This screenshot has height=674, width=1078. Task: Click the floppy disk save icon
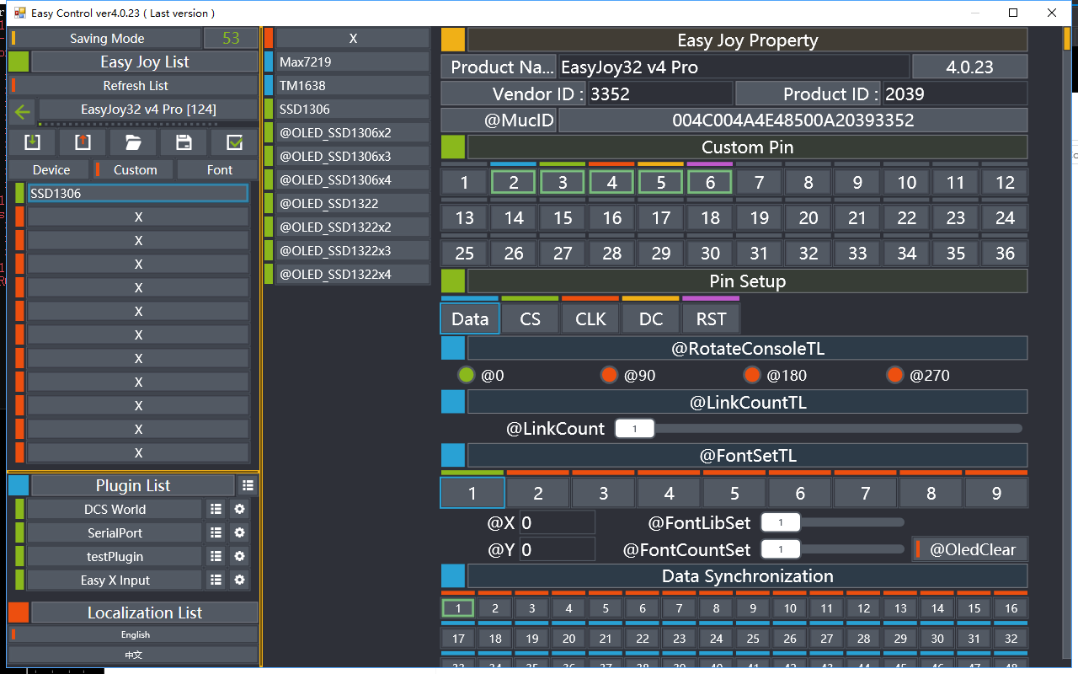(x=184, y=142)
